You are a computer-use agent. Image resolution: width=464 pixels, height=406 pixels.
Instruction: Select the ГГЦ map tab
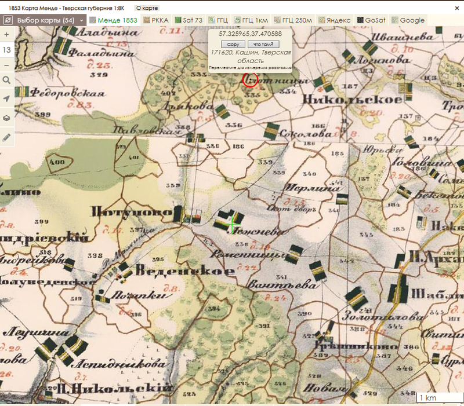(218, 20)
